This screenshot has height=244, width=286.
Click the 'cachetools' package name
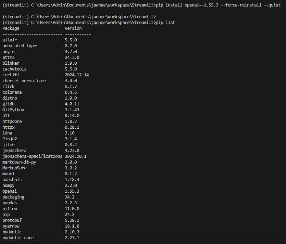(x=14, y=69)
